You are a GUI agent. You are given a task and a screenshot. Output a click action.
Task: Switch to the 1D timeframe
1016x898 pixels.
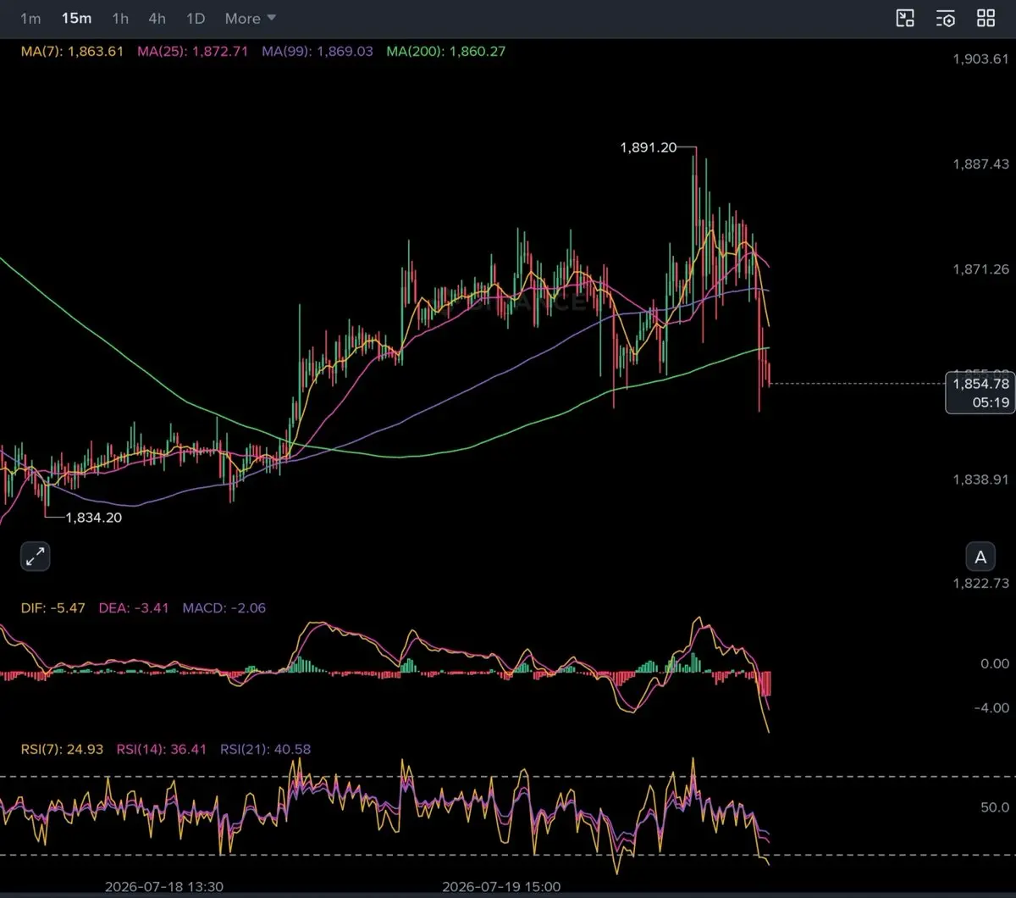coord(196,19)
